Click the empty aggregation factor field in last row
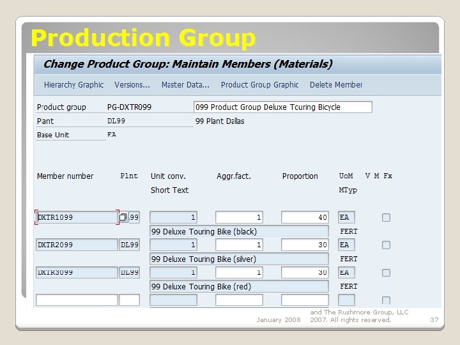 click(239, 300)
